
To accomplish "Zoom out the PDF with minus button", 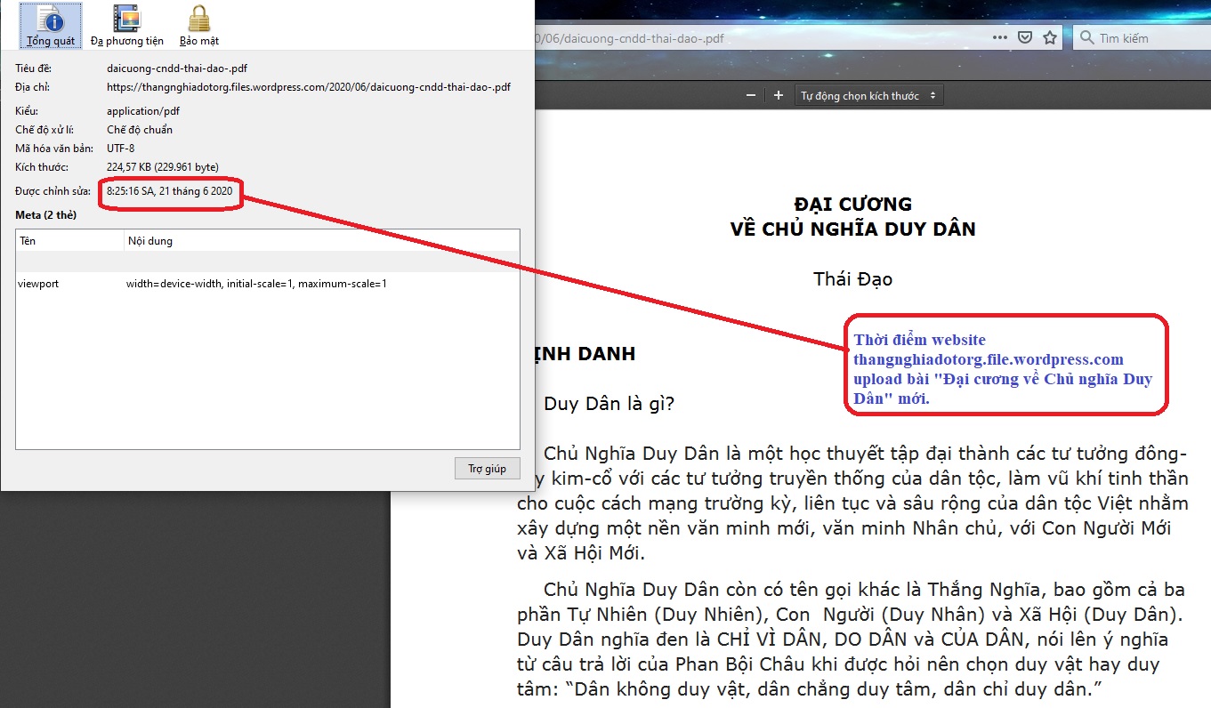I will pyautogui.click(x=751, y=95).
